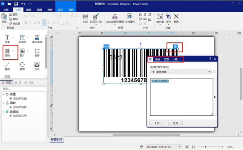Switch to the Design (设计) ribbon tab

point(60,10)
